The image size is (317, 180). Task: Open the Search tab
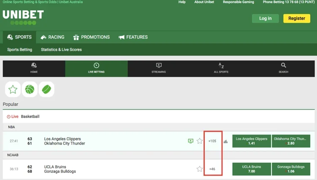coord(283,69)
